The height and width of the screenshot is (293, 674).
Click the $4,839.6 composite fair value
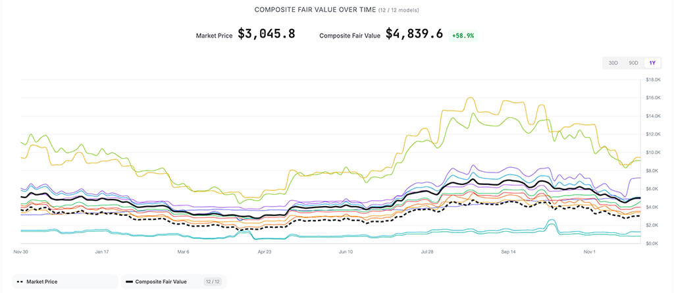pos(414,34)
